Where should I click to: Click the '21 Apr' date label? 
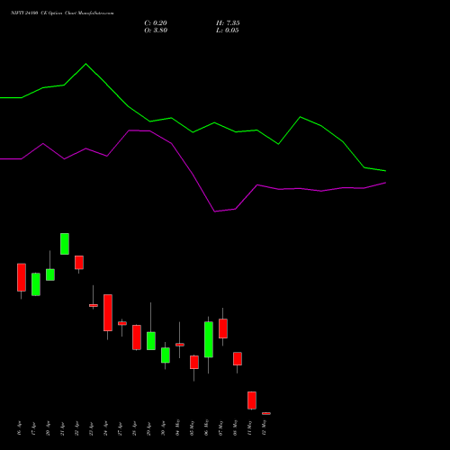pyautogui.click(x=63, y=428)
